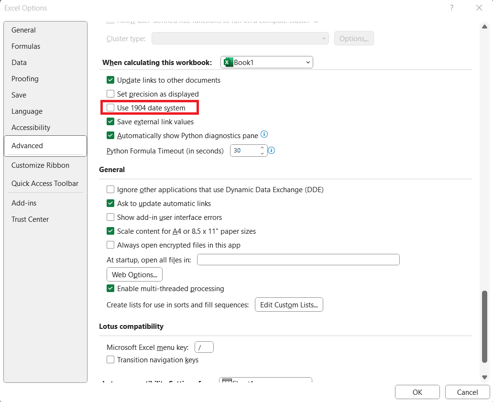The image size is (493, 402).
Task: Uncheck Save external link values
Action: (110, 121)
